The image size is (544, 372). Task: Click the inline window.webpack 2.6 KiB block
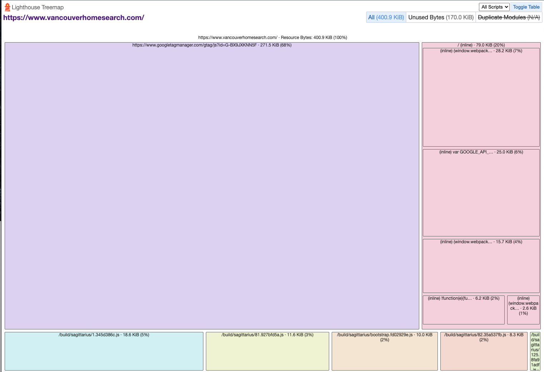pos(523,310)
